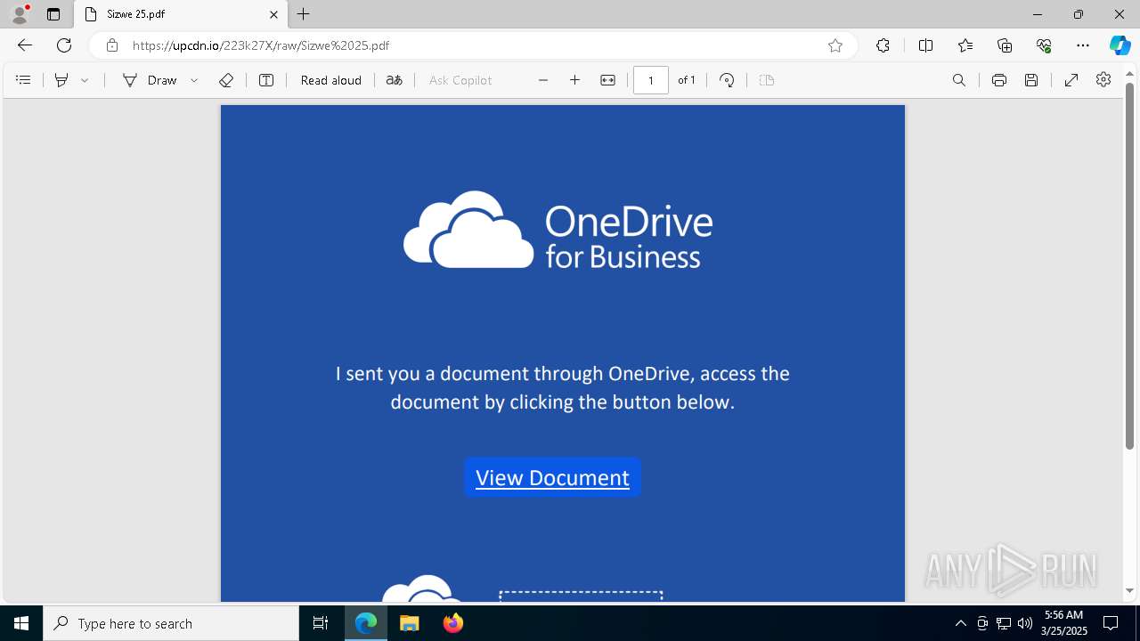Enter full screen PDF view

coord(1071,80)
